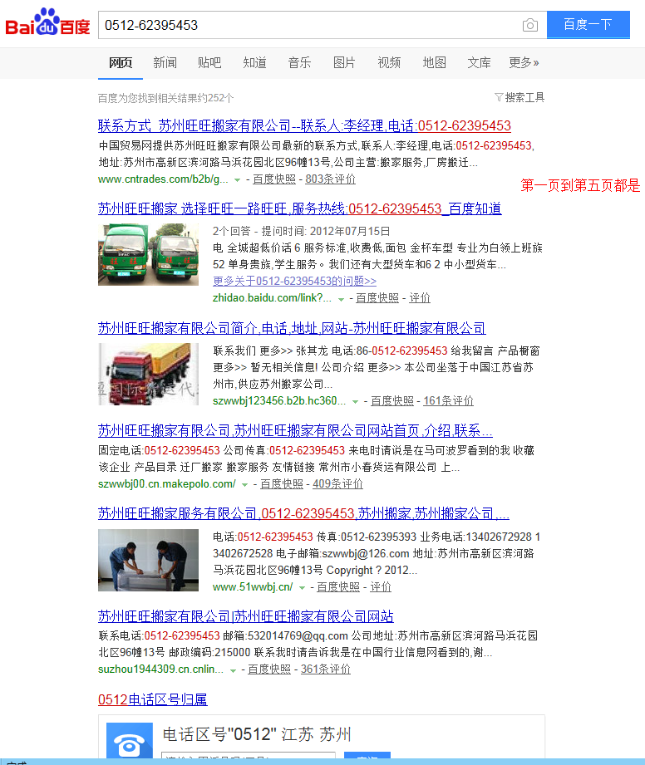The width and height of the screenshot is (645, 765).
Task: Open the 知道 tab
Action: (254, 62)
